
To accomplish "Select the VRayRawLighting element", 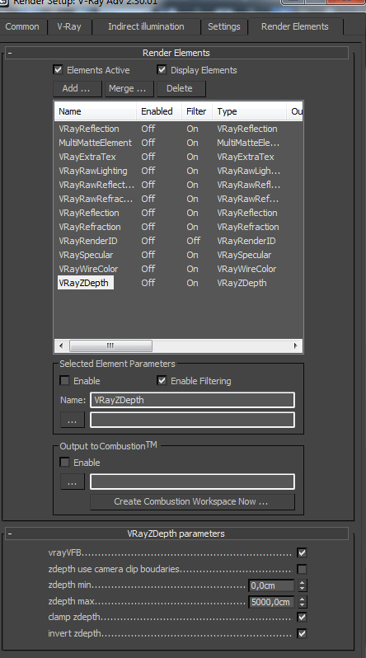I will (93, 171).
